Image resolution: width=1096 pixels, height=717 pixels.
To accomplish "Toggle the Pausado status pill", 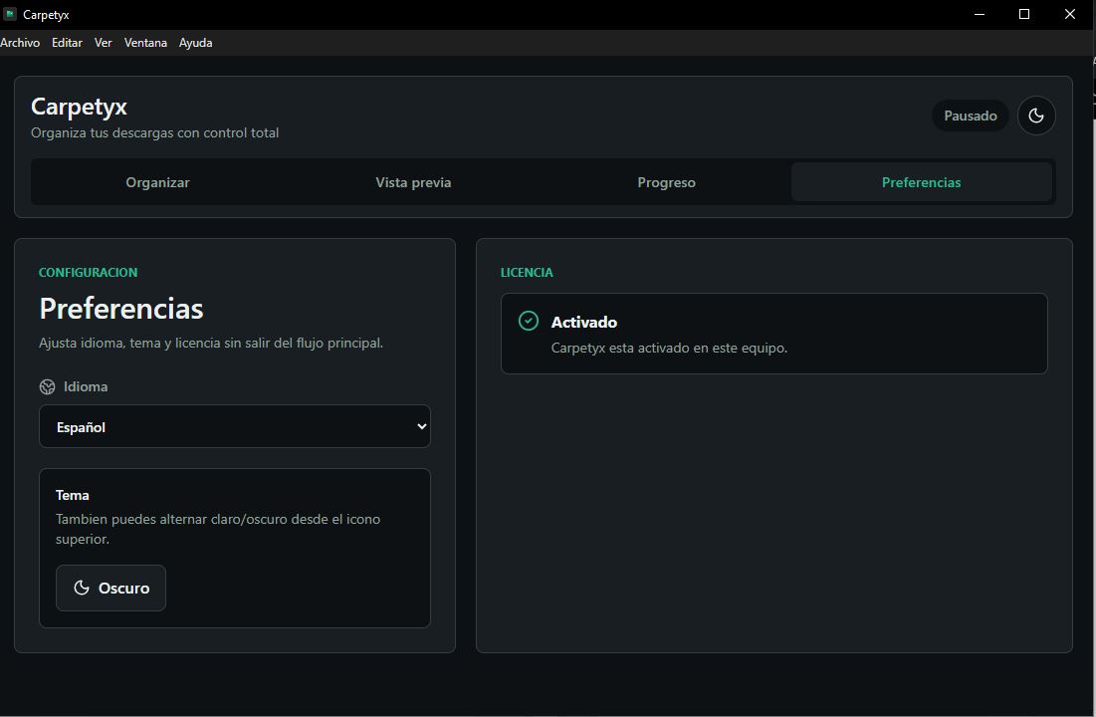I will (971, 116).
